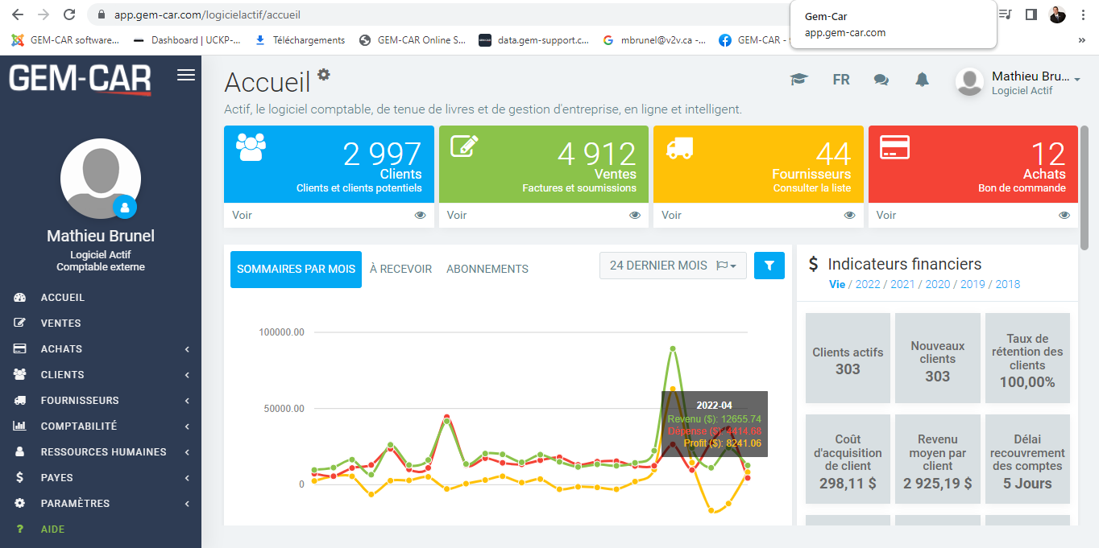The image size is (1099, 548).
Task: Click the eye icon under Ventes card
Action: coord(635,216)
